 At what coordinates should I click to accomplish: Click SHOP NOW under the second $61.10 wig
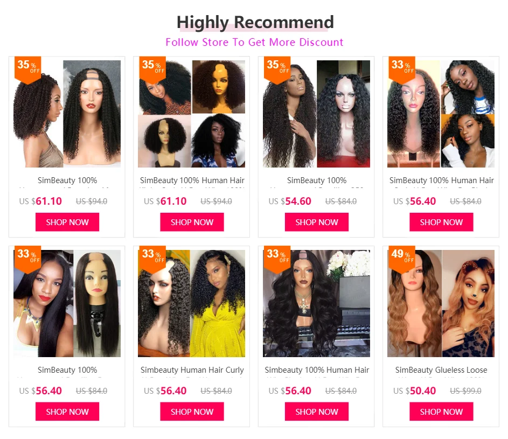tap(192, 222)
